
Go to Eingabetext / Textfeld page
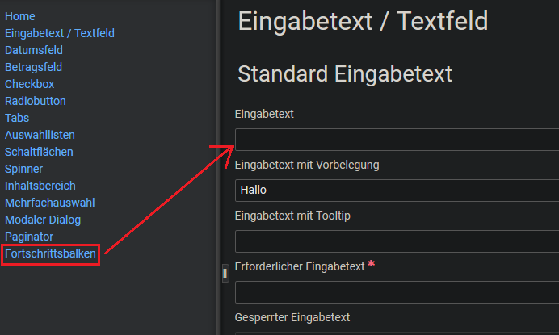click(x=60, y=33)
